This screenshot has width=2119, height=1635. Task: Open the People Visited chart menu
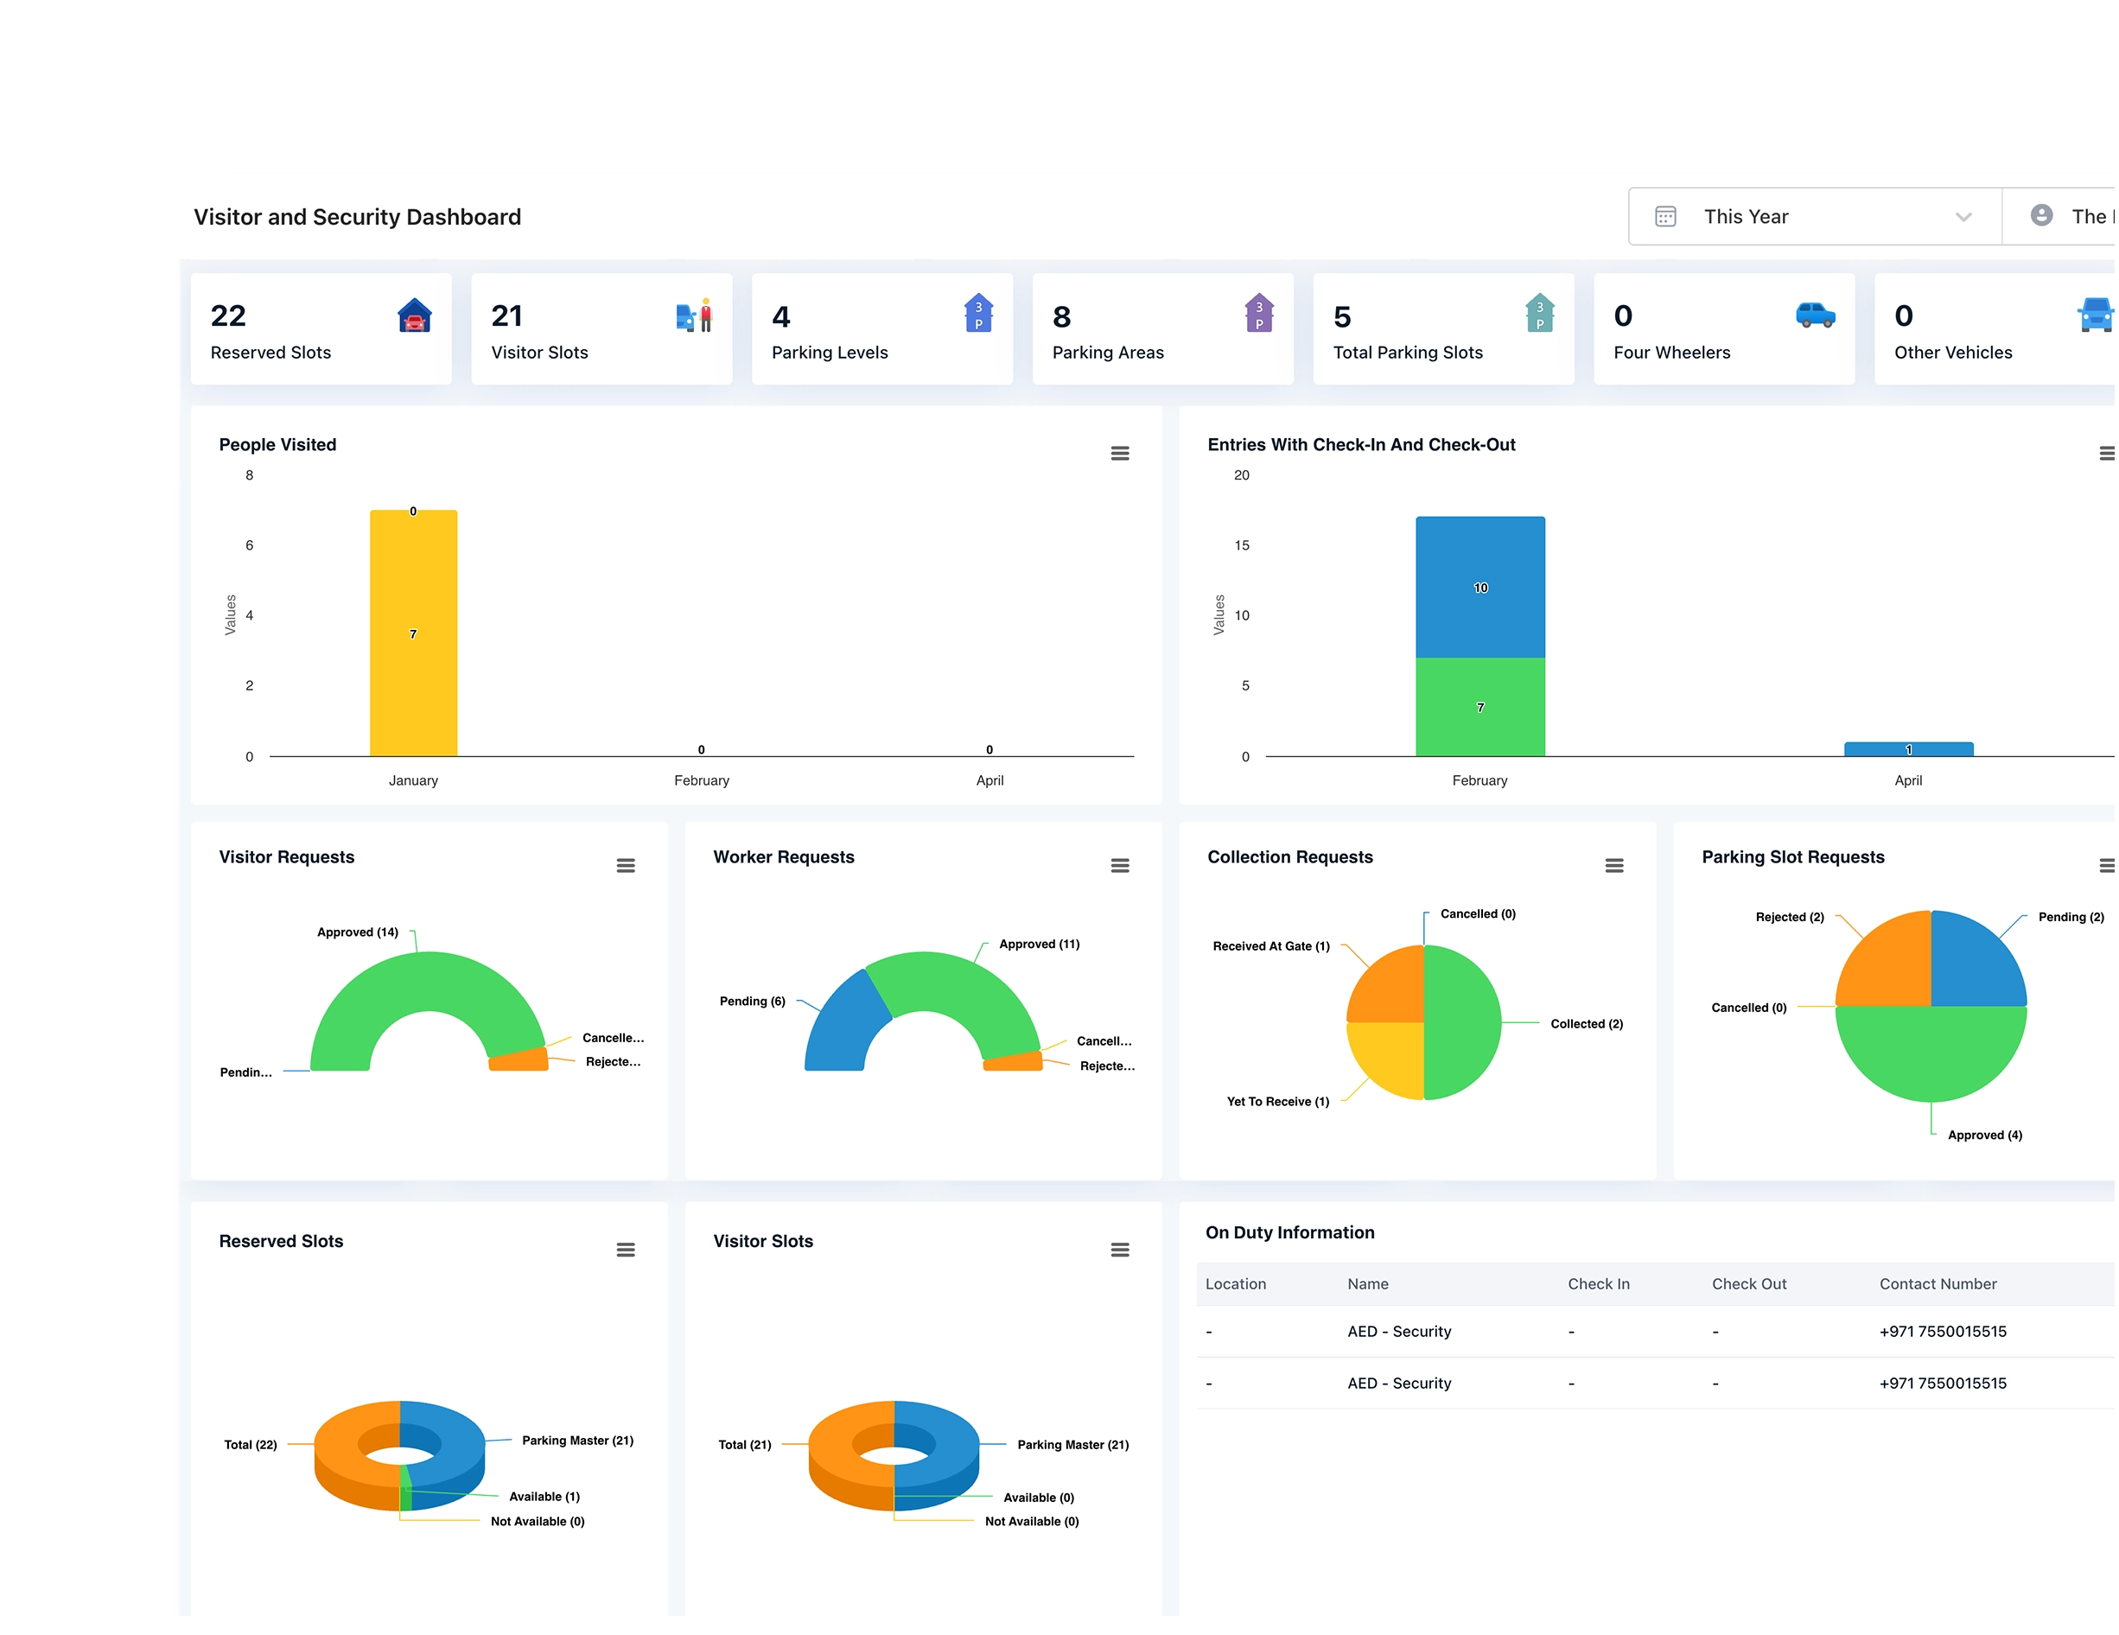(1120, 452)
